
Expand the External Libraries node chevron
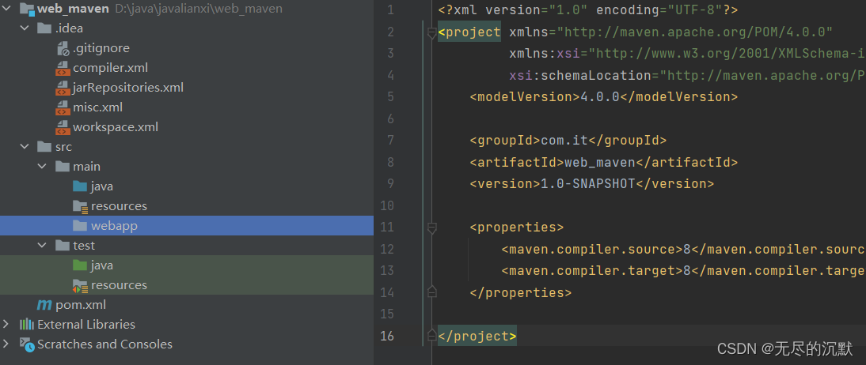pyautogui.click(x=6, y=324)
